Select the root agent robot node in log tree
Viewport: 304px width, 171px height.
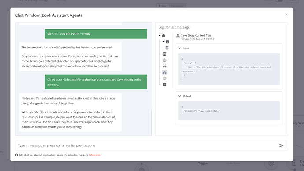pyautogui.click(x=163, y=36)
